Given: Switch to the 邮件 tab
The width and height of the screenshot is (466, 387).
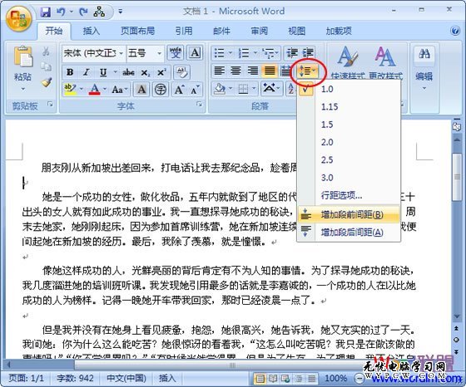Looking at the screenshot, I should [x=221, y=31].
